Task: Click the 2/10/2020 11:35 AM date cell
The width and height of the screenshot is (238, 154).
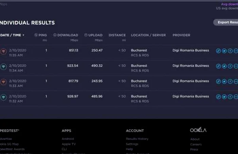Action: [17, 53]
